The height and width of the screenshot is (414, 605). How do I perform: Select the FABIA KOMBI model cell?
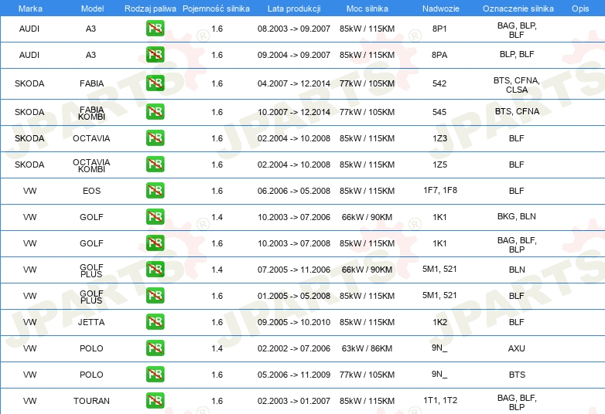pyautogui.click(x=91, y=114)
